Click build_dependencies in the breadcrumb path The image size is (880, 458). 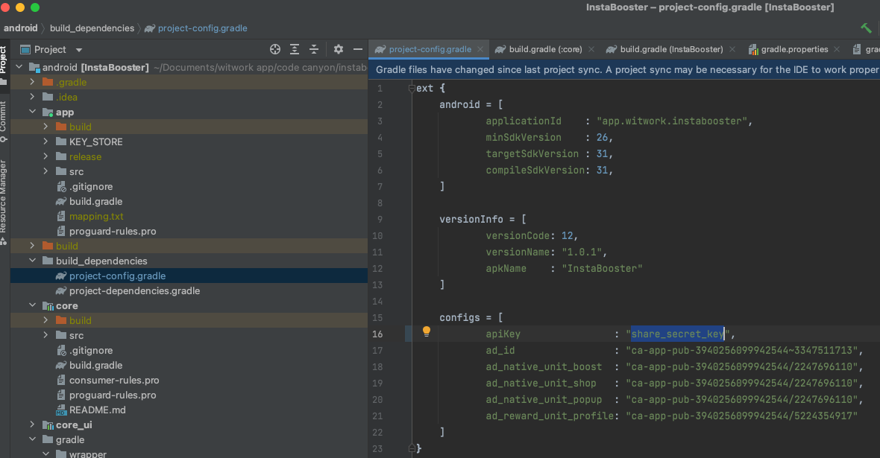[92, 28]
